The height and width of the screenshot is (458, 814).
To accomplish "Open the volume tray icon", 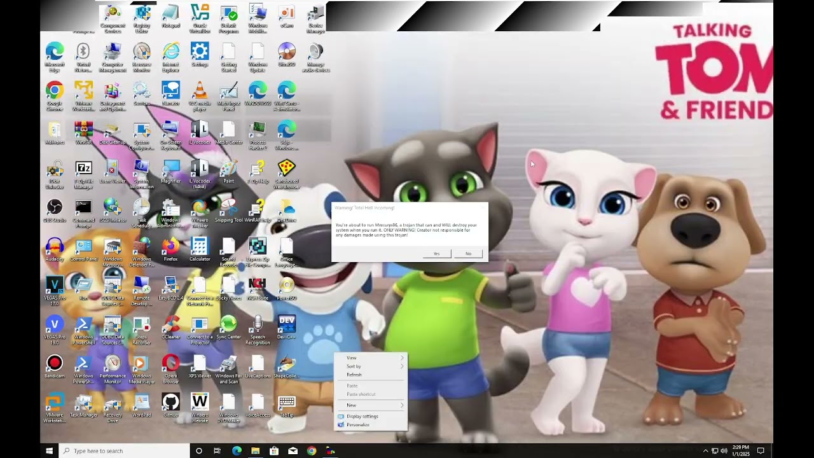I will coord(724,451).
